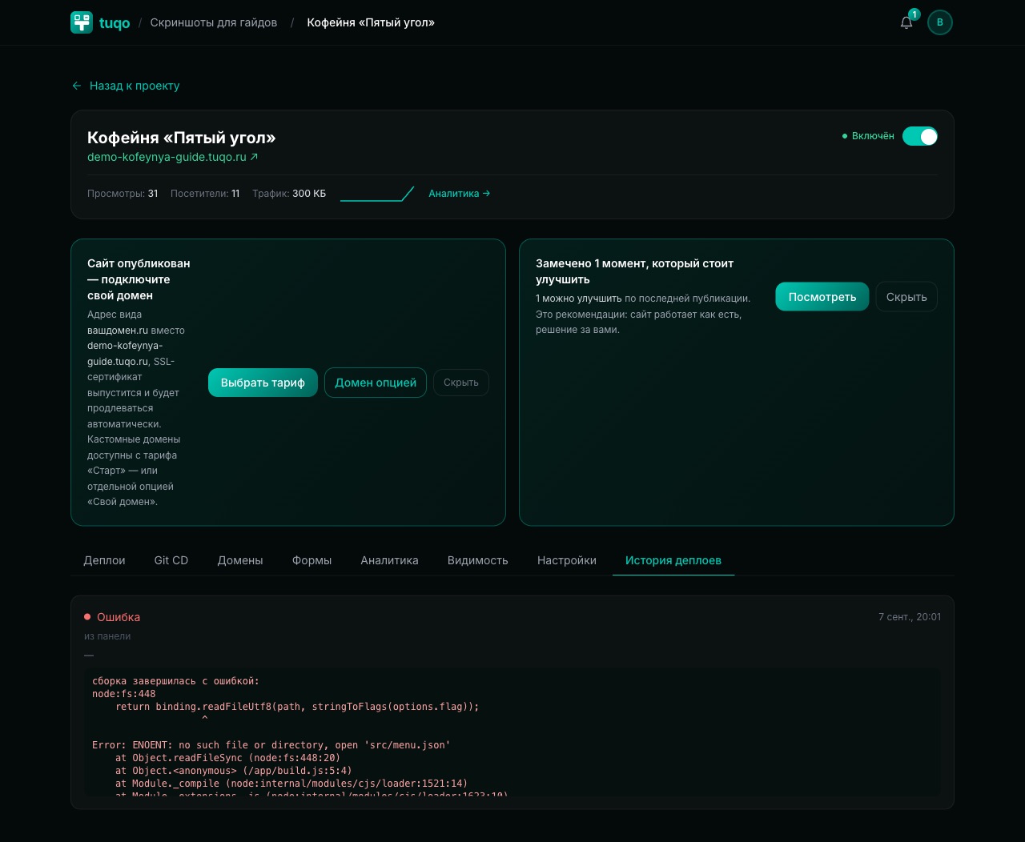Click the ENOENT error line in log
1025x842 pixels.
[271, 745]
